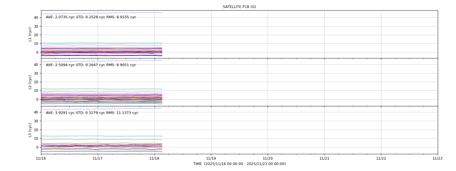Select the L2 statistics text AVE 2.5094
This screenshot has width=456, height=171.
click(91, 65)
